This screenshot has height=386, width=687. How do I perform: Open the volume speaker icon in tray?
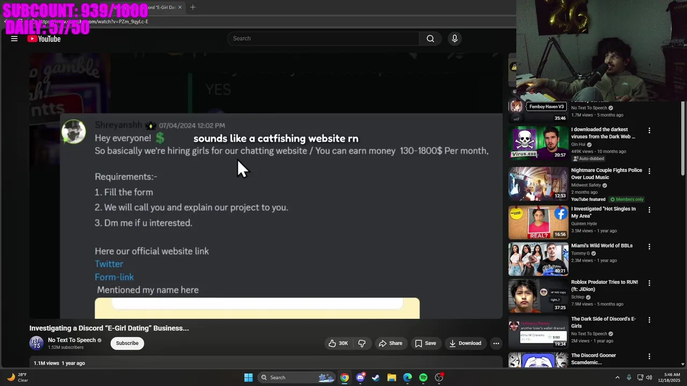(x=649, y=377)
